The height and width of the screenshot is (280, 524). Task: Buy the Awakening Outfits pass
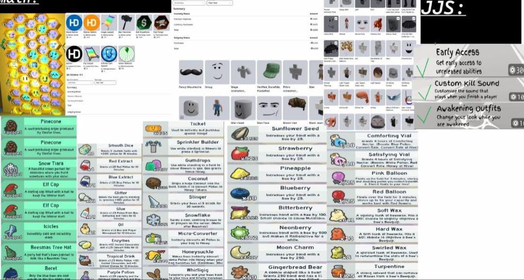(518, 123)
